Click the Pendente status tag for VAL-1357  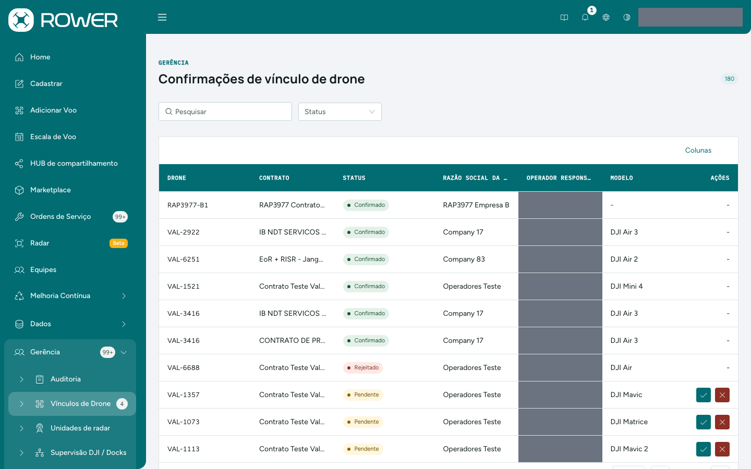[x=363, y=394]
